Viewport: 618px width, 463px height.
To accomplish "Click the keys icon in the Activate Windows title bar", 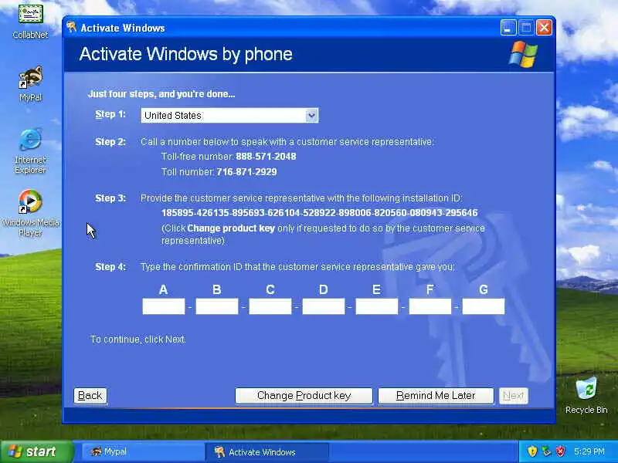I will coord(71,28).
